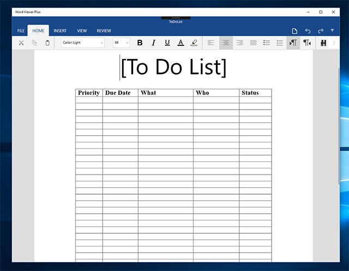Insert a numbered list
The image size is (349, 271).
(280, 43)
